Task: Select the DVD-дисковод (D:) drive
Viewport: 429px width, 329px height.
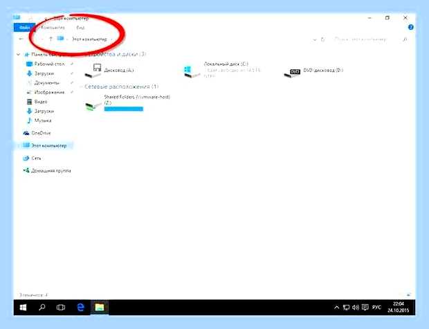Action: point(314,72)
